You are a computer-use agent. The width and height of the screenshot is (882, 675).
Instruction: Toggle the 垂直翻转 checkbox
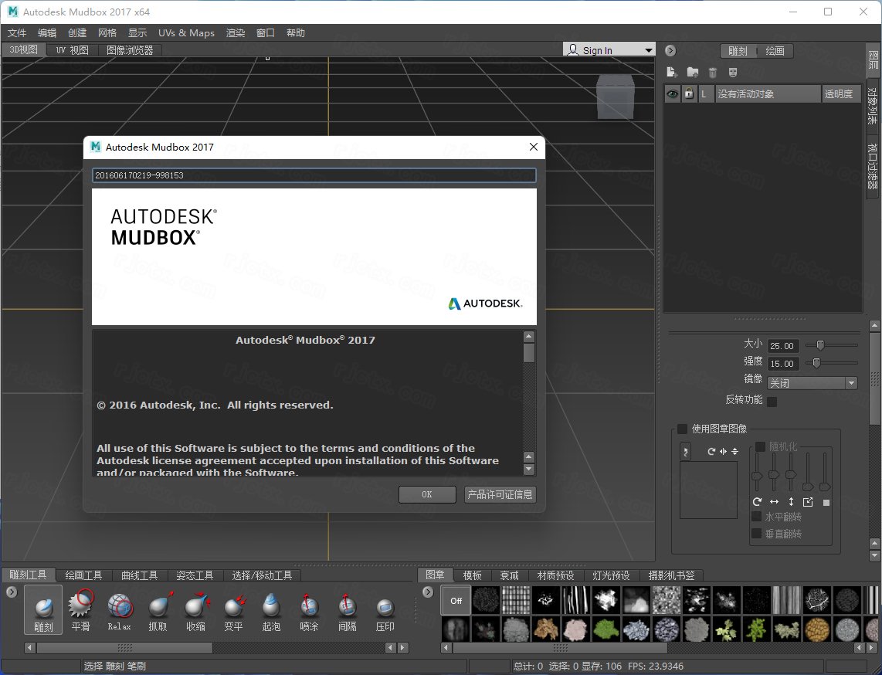pyautogui.click(x=757, y=533)
